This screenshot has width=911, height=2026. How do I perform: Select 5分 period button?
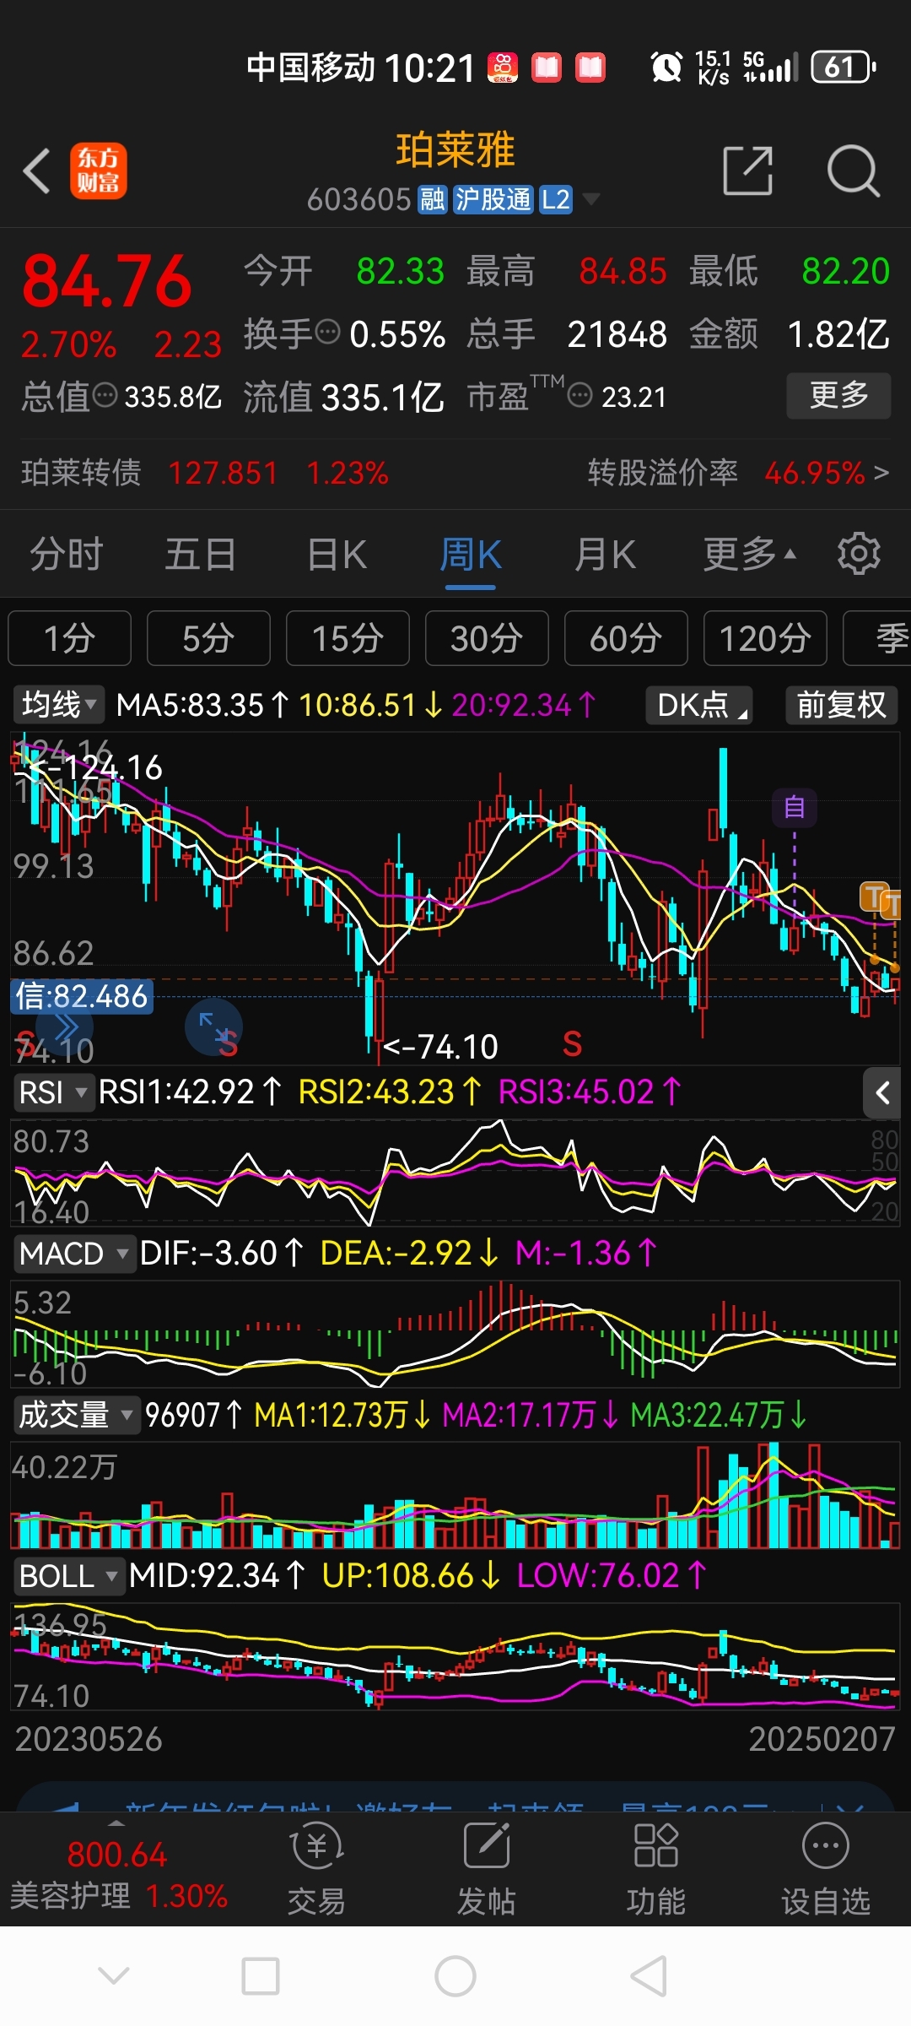click(x=208, y=638)
